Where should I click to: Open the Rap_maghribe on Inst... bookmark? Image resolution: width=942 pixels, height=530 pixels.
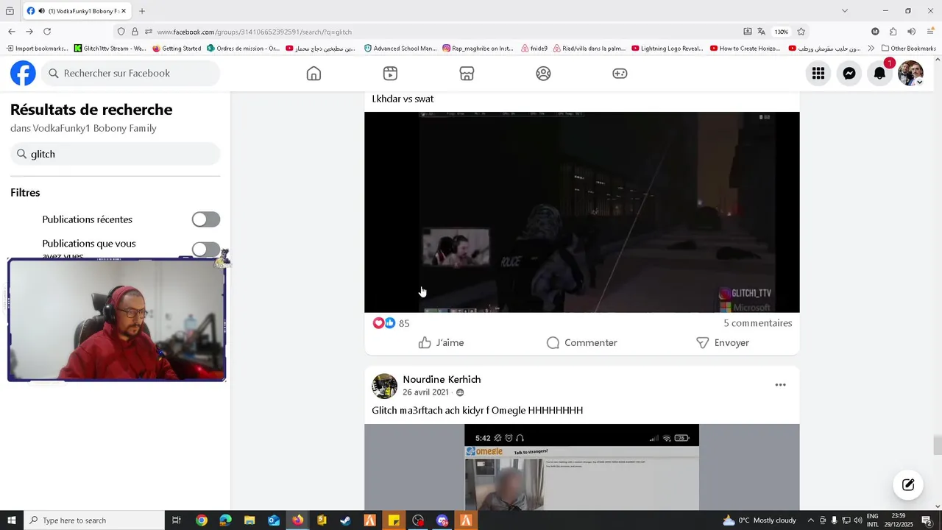click(x=478, y=49)
